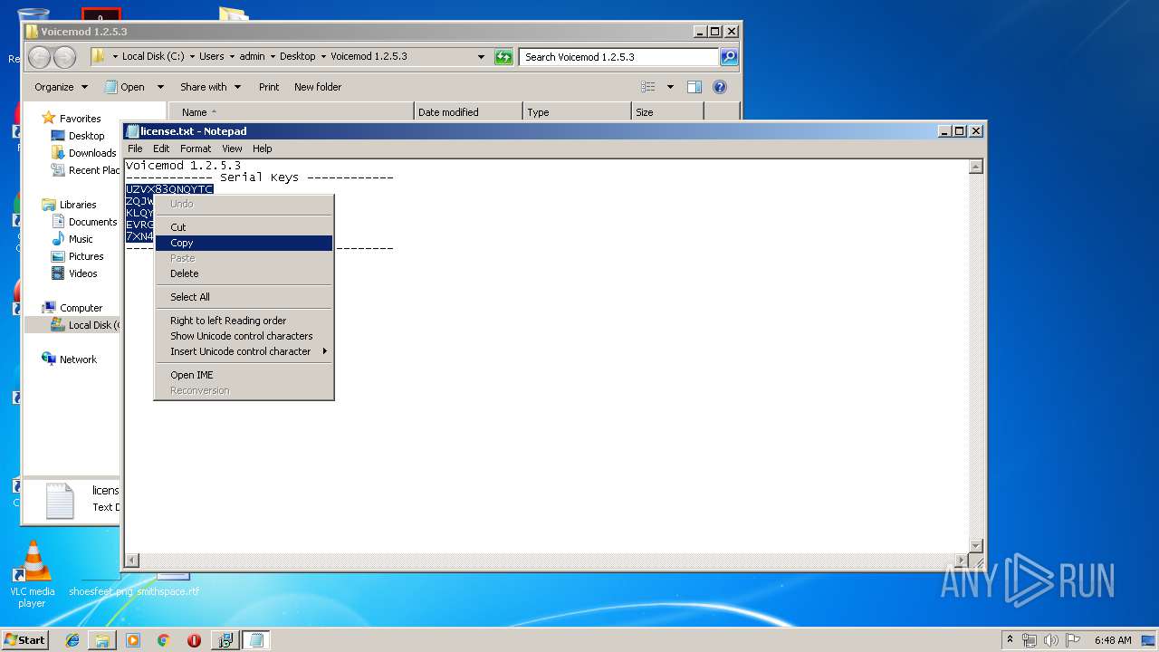Sort by Size column header

[667, 112]
